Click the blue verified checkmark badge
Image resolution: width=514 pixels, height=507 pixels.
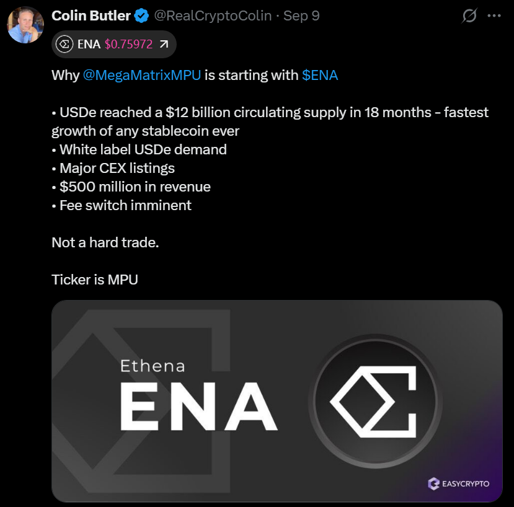[x=141, y=16]
